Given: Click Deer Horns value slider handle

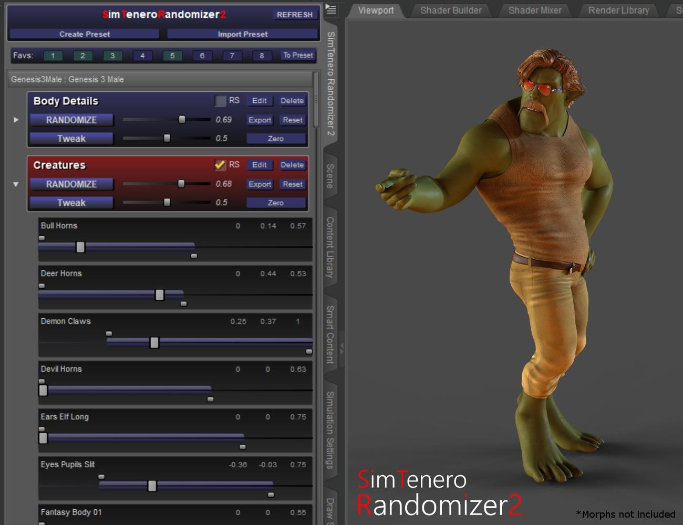Looking at the screenshot, I should click(x=160, y=295).
